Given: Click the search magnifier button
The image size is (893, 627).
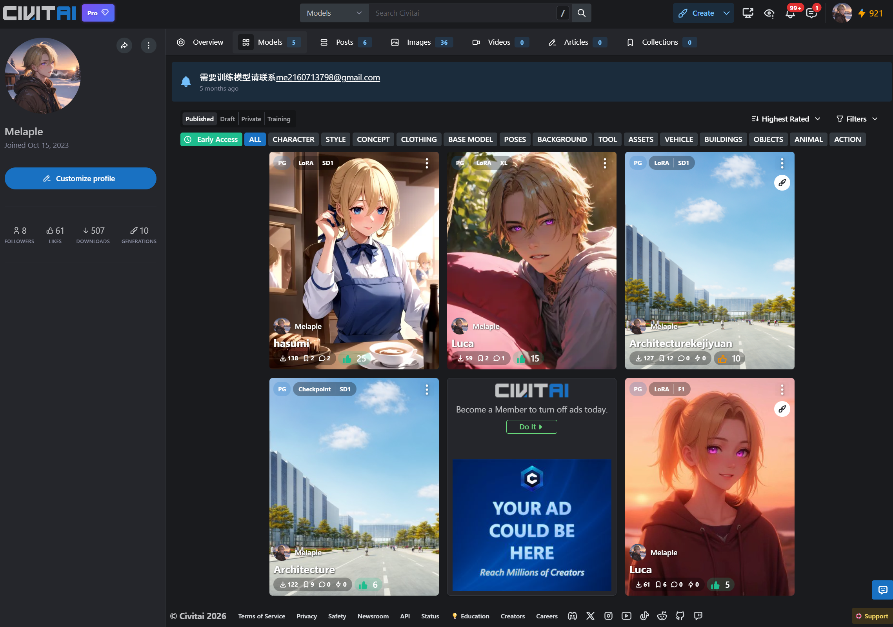Looking at the screenshot, I should [x=582, y=13].
